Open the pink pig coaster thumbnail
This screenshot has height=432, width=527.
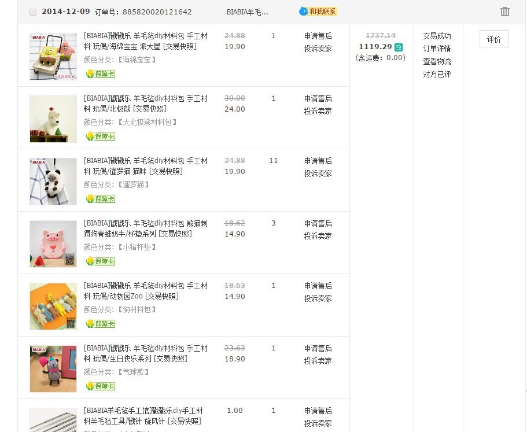tap(53, 244)
